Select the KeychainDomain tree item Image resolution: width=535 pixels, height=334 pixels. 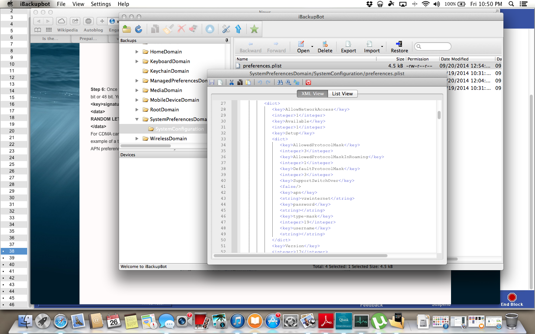169,71
